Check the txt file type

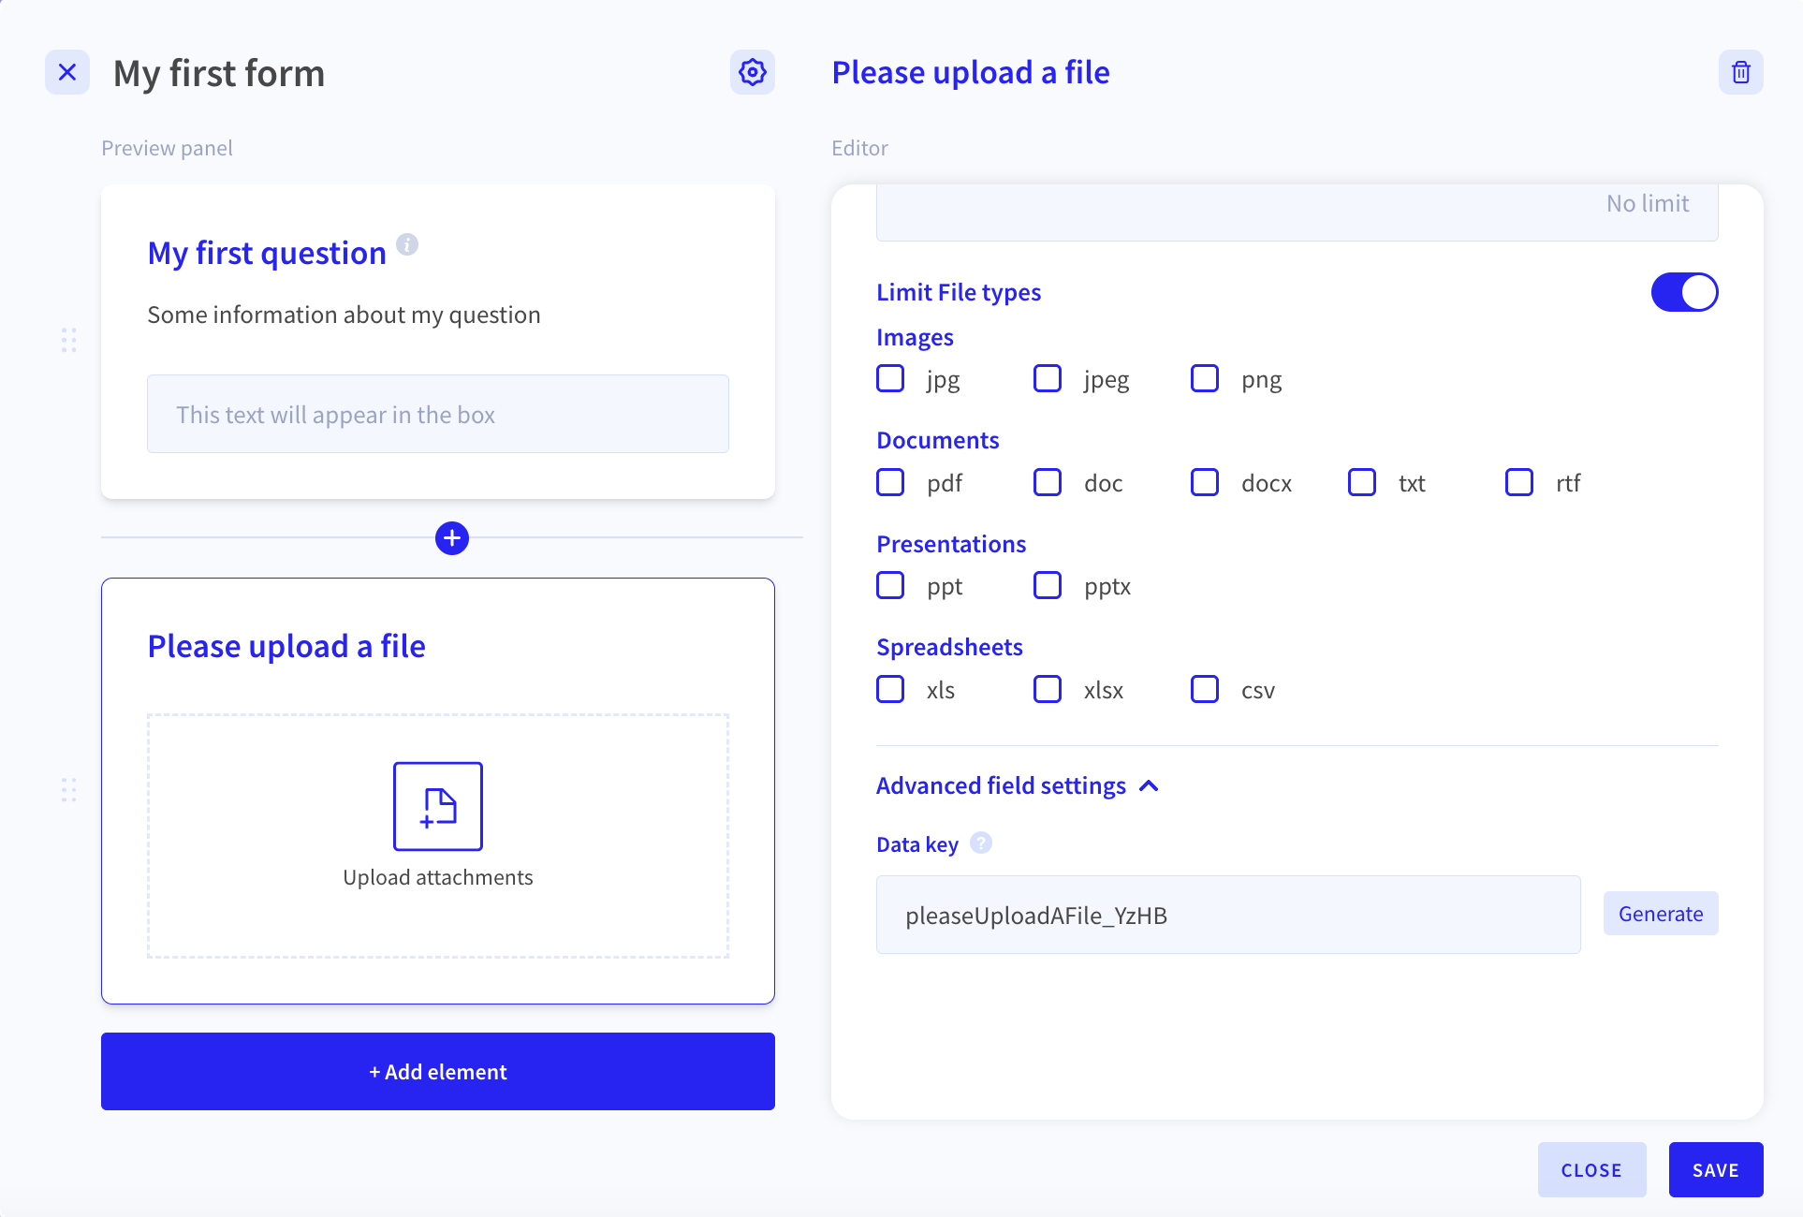click(x=1362, y=483)
